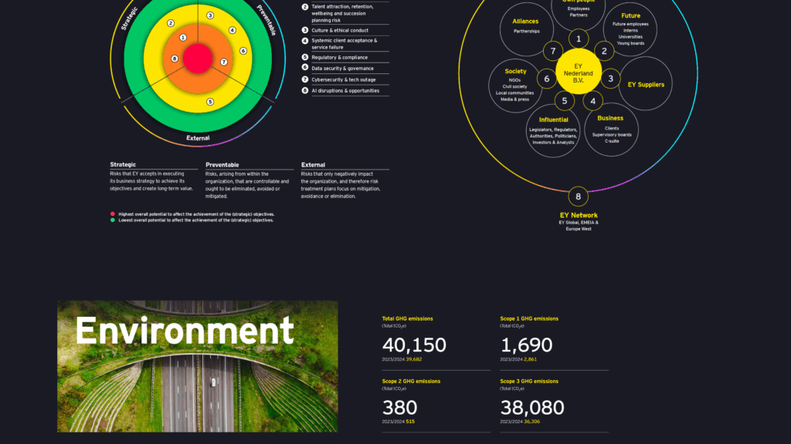The image size is (791, 444).
Task: Click risk marker 2 in the Strategic yellow ring
Action: point(171,24)
